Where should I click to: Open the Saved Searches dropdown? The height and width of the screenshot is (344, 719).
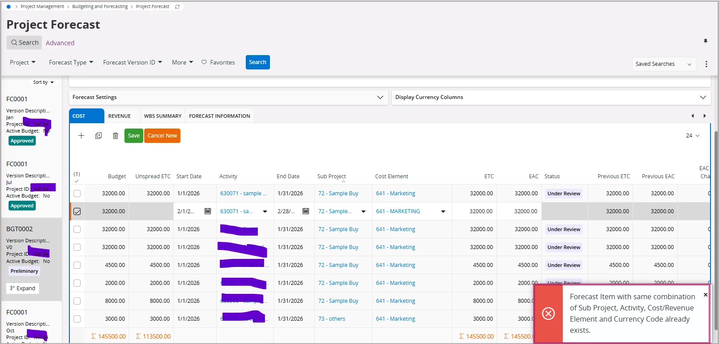tap(663, 64)
